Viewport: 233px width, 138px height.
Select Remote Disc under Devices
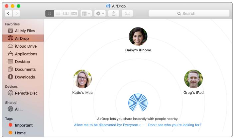(x=23, y=93)
